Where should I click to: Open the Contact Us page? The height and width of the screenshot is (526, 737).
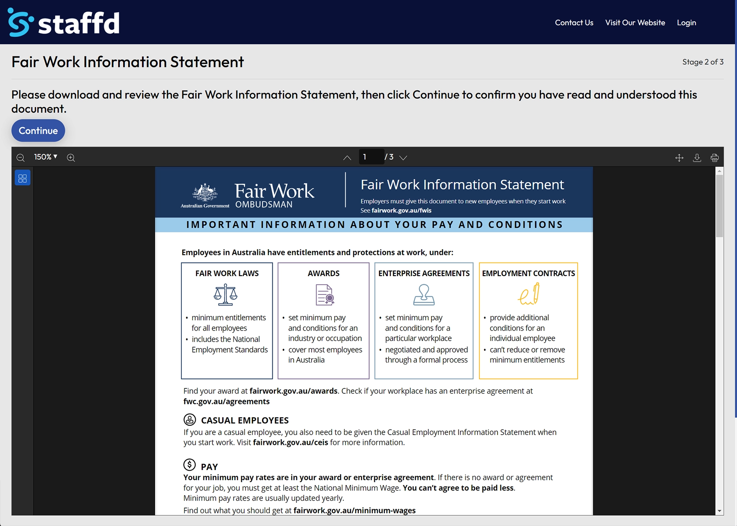pos(574,23)
